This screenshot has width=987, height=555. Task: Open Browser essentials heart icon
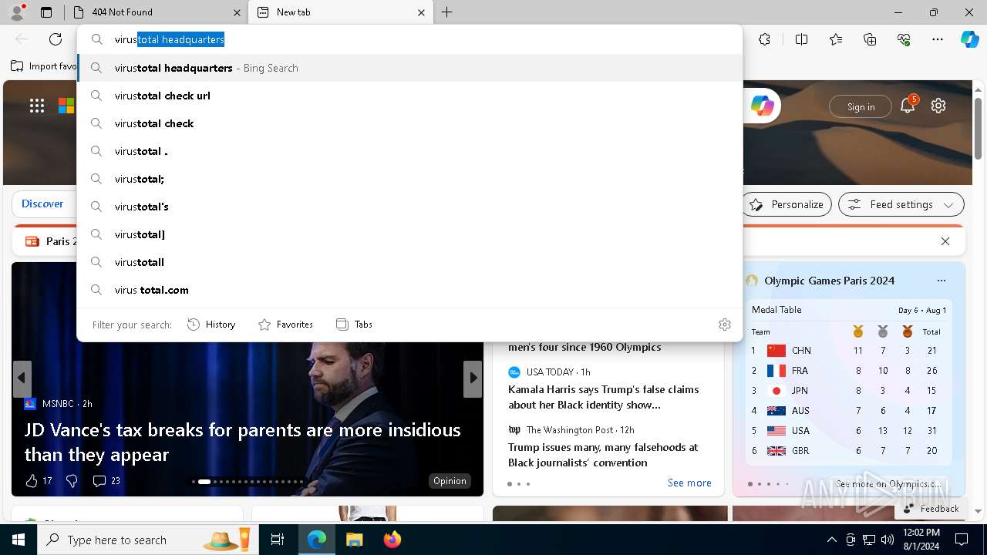pos(904,39)
